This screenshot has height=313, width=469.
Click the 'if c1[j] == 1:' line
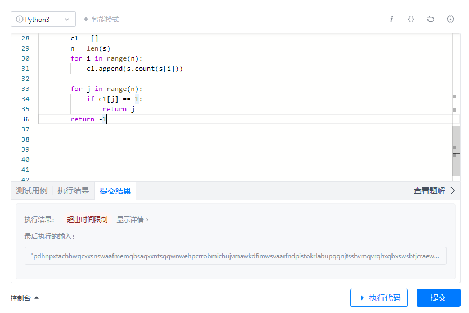click(114, 99)
